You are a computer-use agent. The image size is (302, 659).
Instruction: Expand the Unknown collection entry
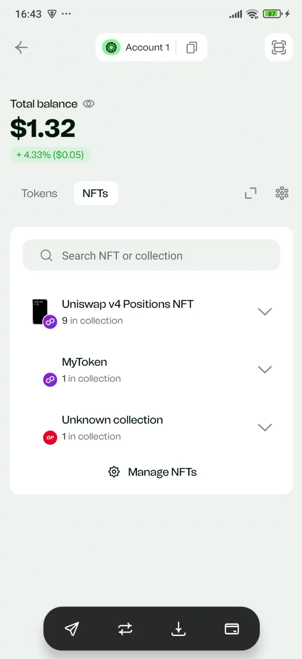tap(265, 427)
